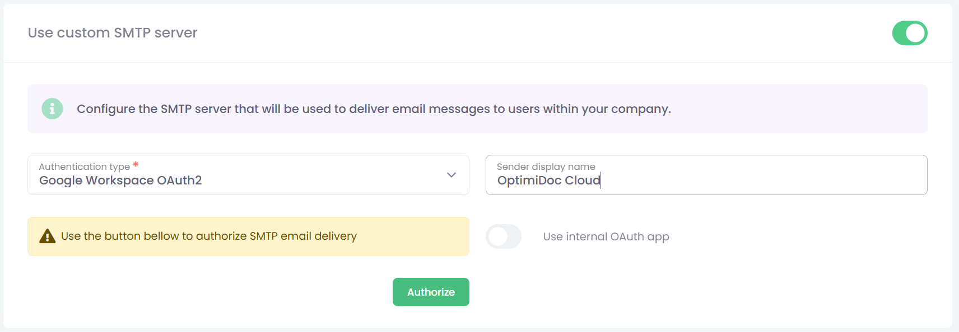Click the "Use custom SMTP server" heading
The width and height of the screenshot is (959, 332).
(x=113, y=33)
